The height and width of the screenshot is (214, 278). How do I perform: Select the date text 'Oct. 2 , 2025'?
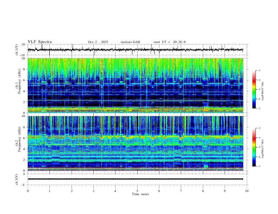pos(98,42)
